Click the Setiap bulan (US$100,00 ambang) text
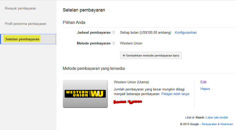 [146, 32]
